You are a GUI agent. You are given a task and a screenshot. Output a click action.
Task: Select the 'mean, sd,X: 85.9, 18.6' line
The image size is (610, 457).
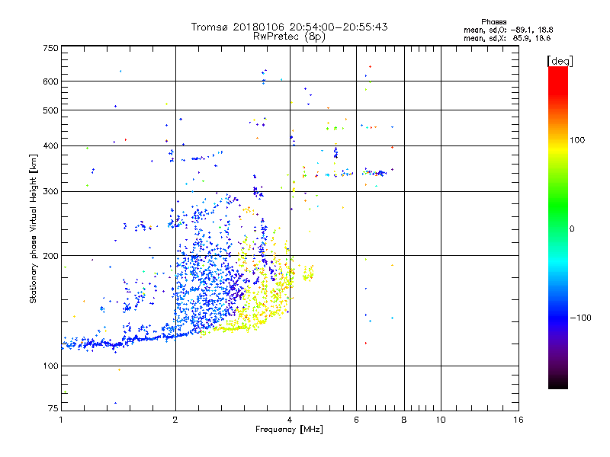coord(507,38)
